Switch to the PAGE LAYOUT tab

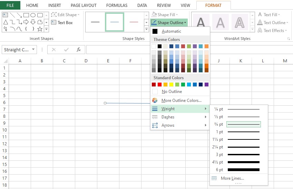(x=84, y=6)
